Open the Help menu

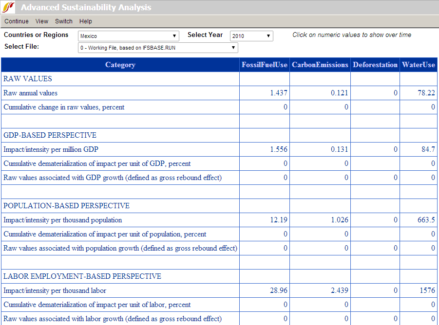(86, 21)
